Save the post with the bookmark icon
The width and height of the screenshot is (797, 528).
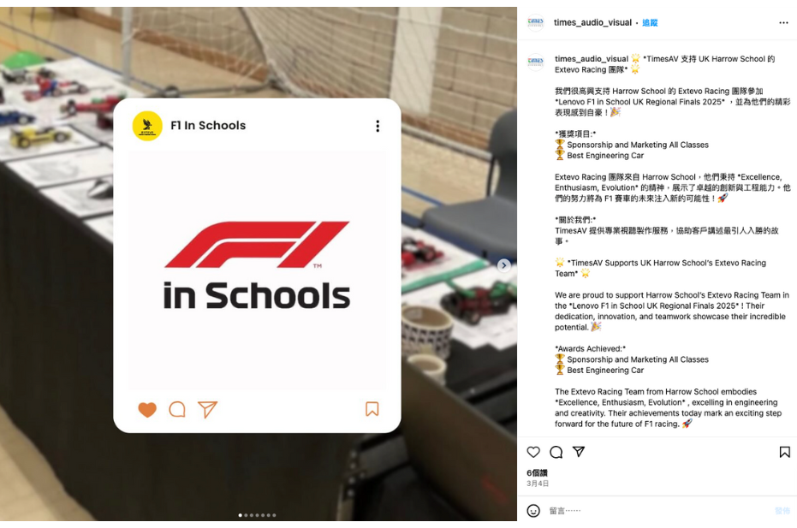[785, 452]
